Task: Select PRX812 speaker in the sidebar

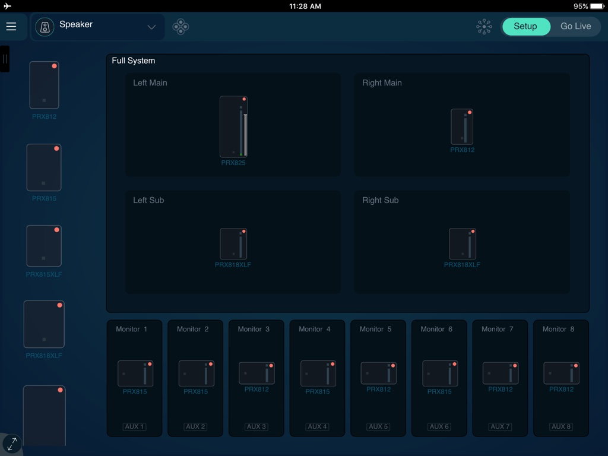Action: point(44,85)
